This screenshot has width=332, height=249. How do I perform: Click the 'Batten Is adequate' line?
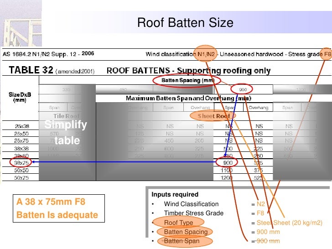[57, 215]
